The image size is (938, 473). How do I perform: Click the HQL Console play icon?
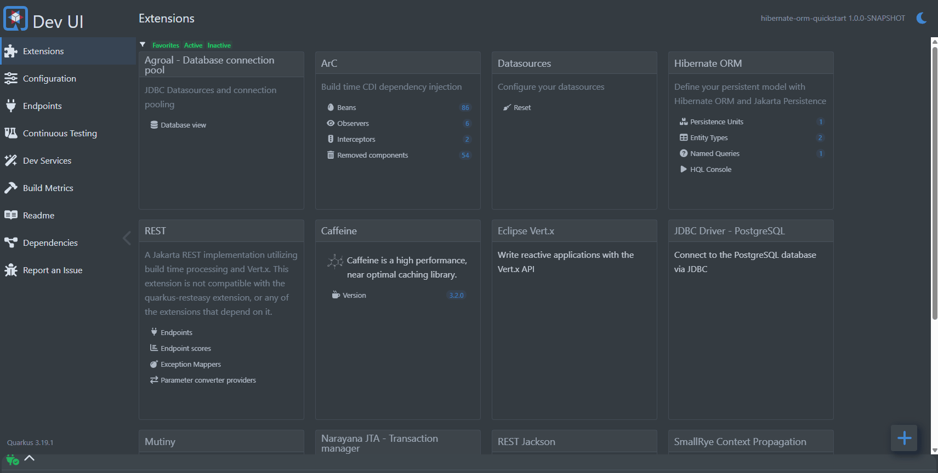coord(684,169)
